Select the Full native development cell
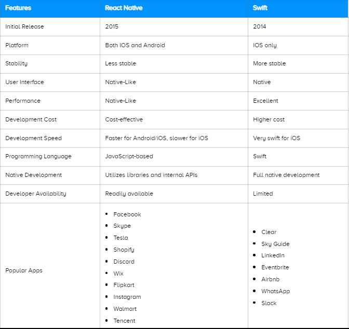 pyautogui.click(x=286, y=175)
